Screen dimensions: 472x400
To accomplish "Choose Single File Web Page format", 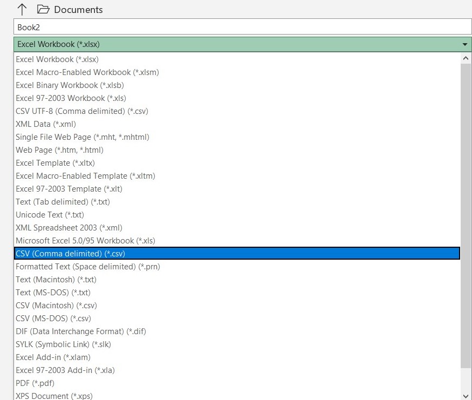I will 83,137.
